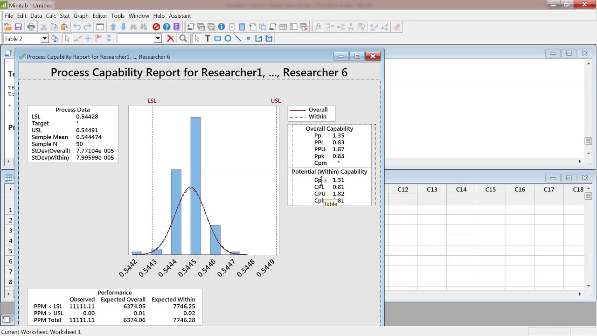Print the current window
597x336 pixels.
pos(31,27)
